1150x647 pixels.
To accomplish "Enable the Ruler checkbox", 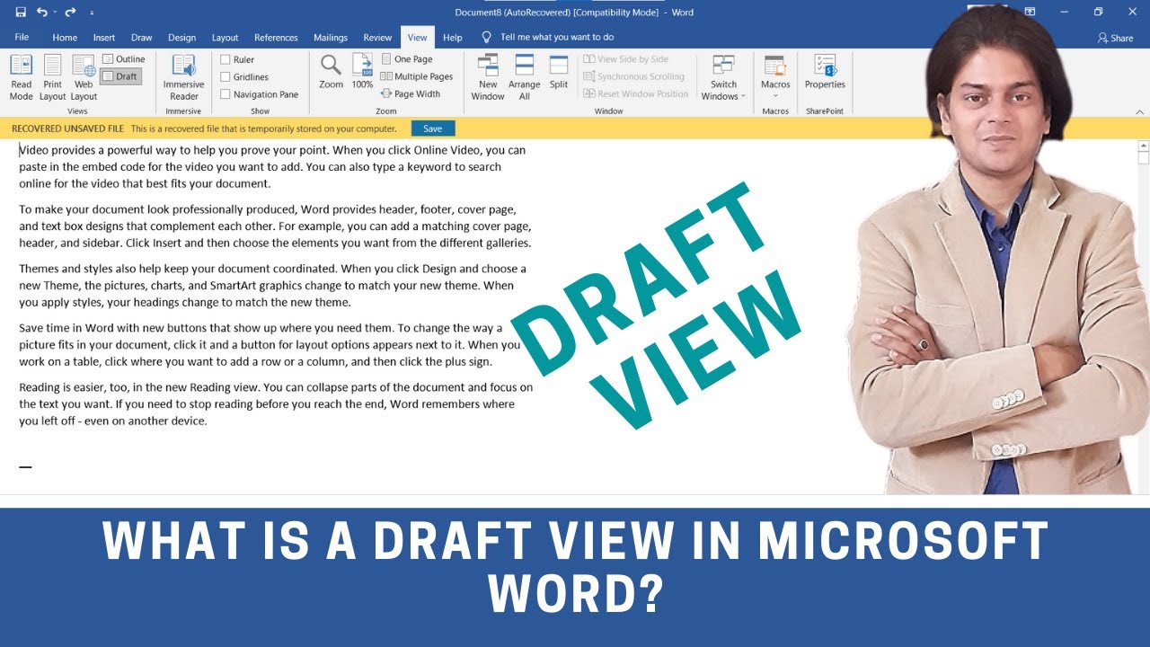I will point(226,60).
